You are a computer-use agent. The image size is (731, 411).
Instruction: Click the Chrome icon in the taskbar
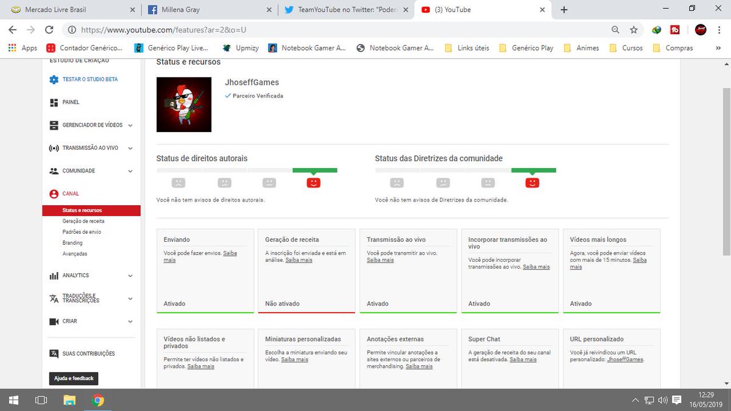coord(98,400)
